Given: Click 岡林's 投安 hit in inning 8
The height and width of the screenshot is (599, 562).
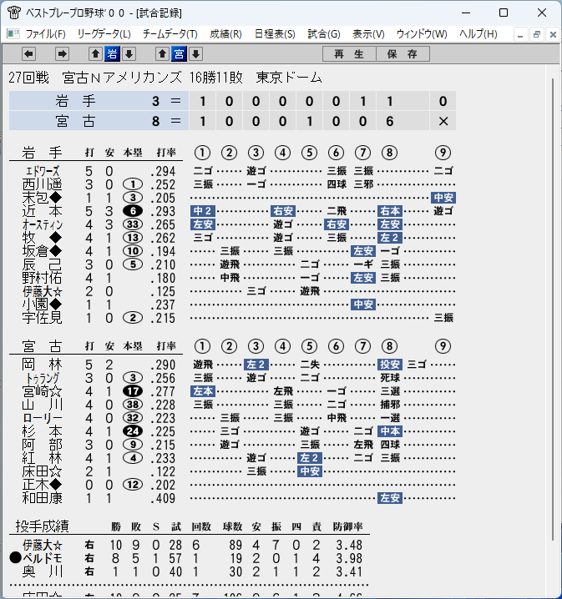Looking at the screenshot, I should pos(390,365).
